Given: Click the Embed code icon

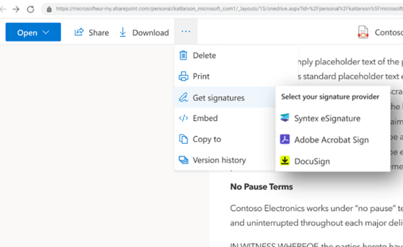Looking at the screenshot, I should [183, 118].
